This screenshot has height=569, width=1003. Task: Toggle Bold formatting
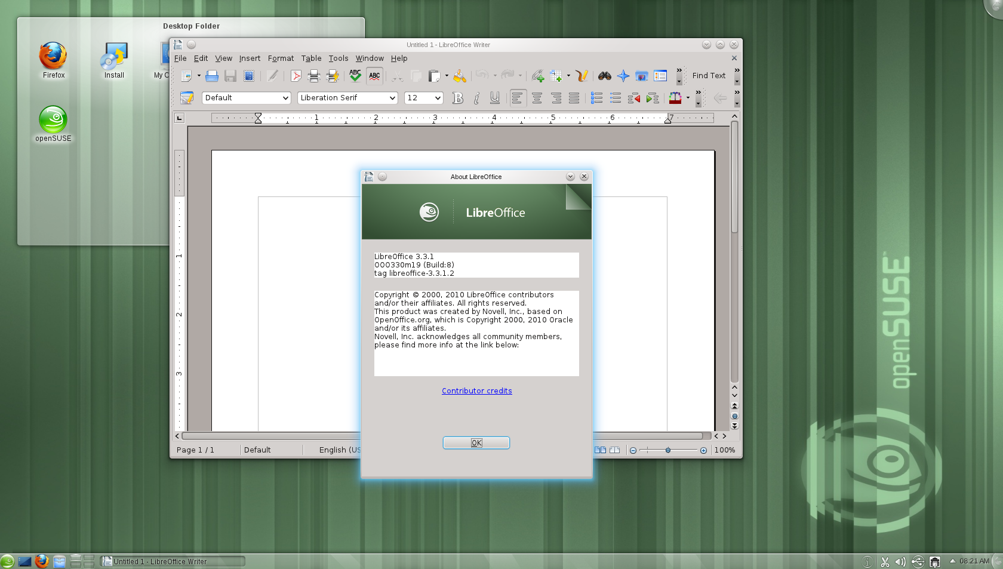pyautogui.click(x=457, y=98)
